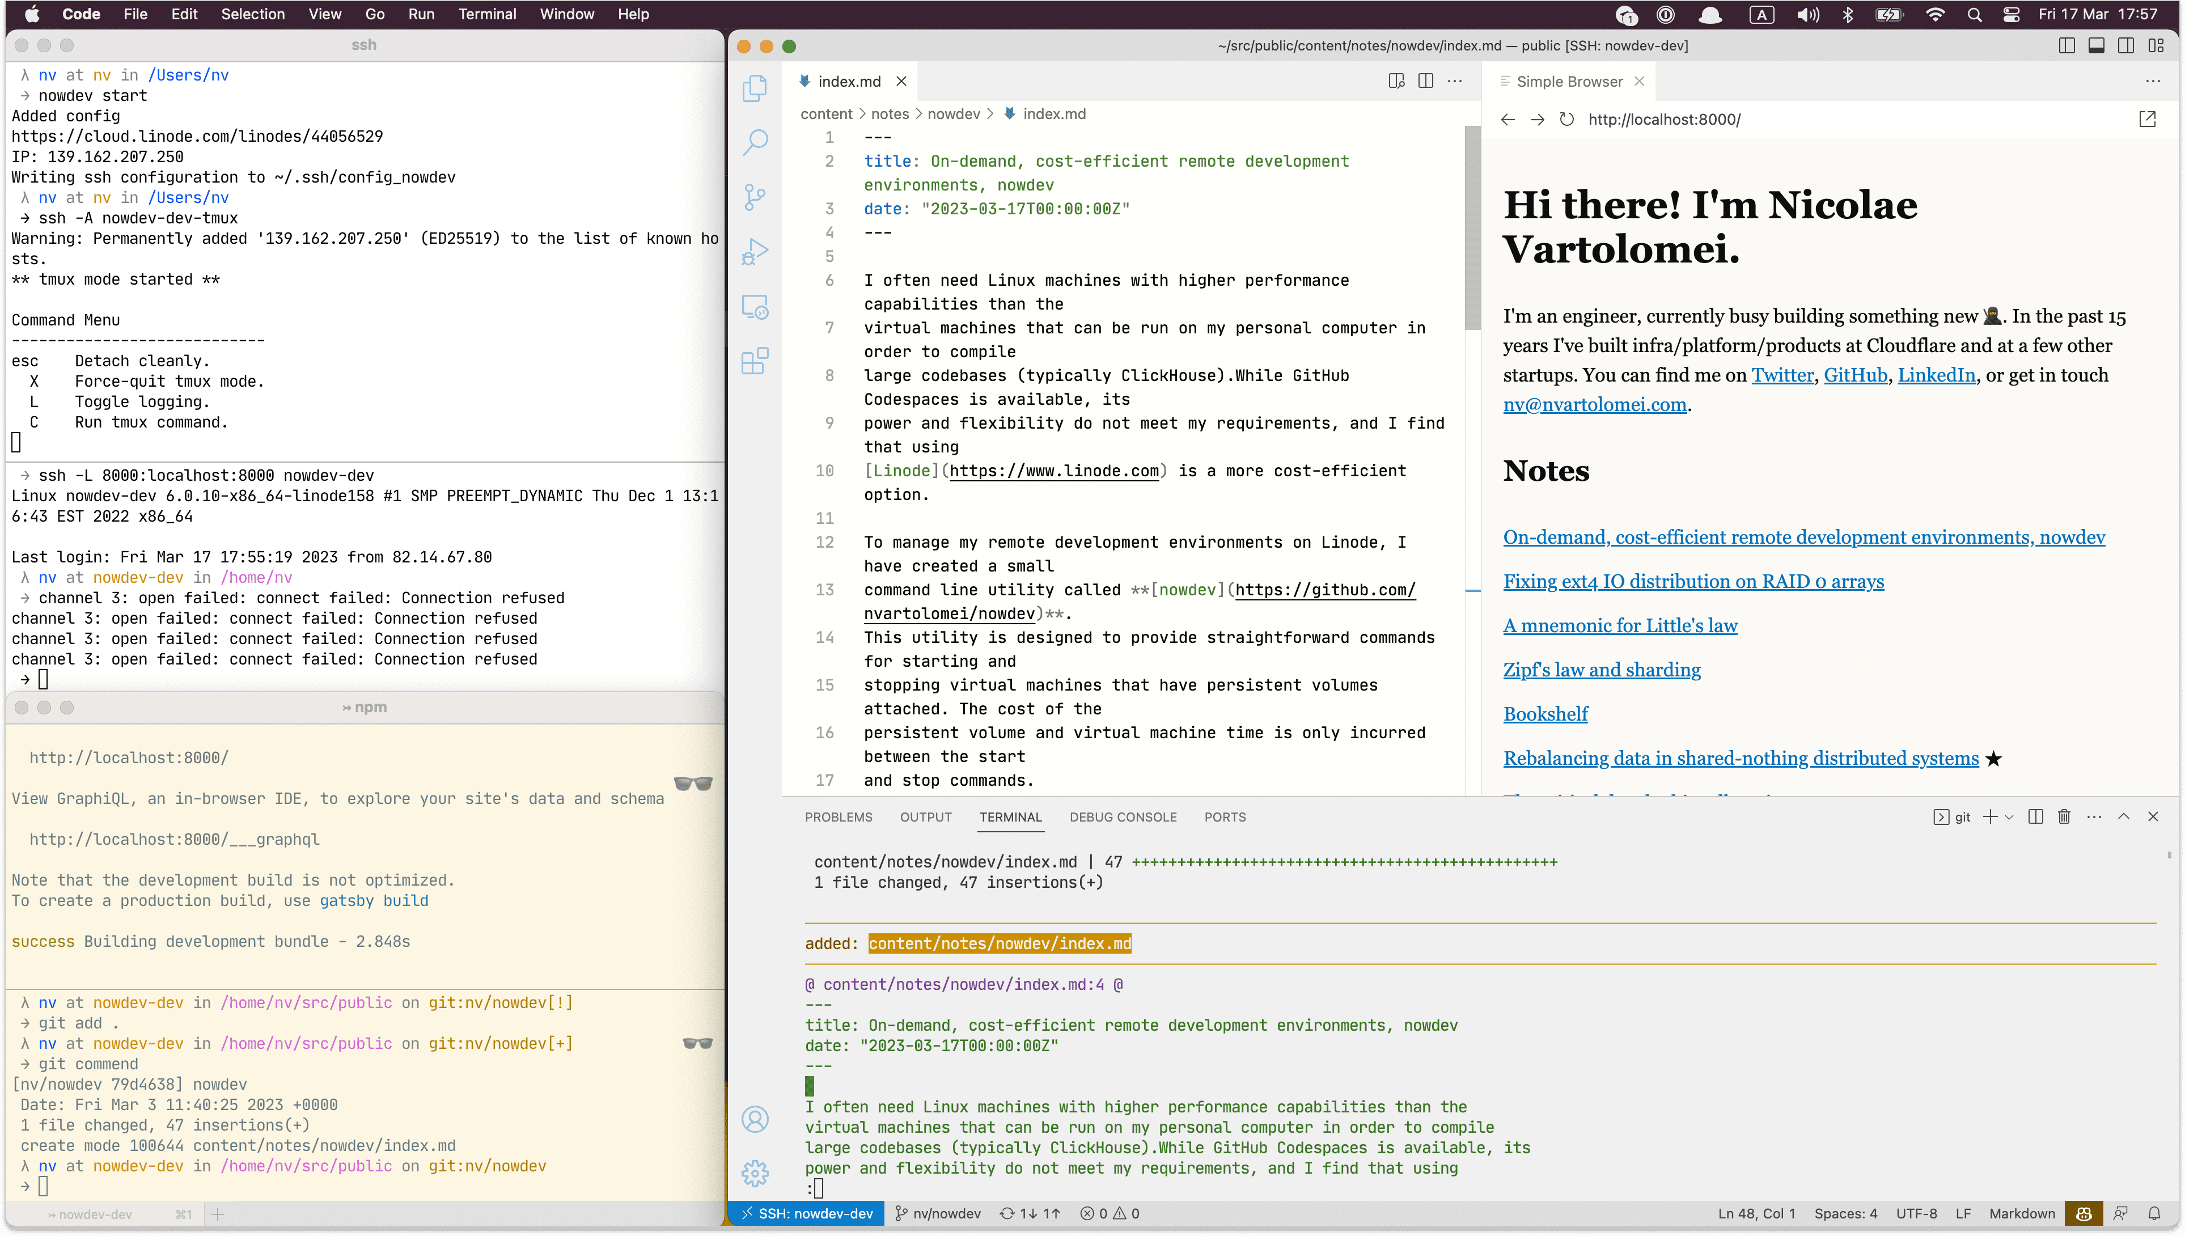The height and width of the screenshot is (1236, 2185).
Task: Open the Bookshelf note link
Action: pos(1545,714)
